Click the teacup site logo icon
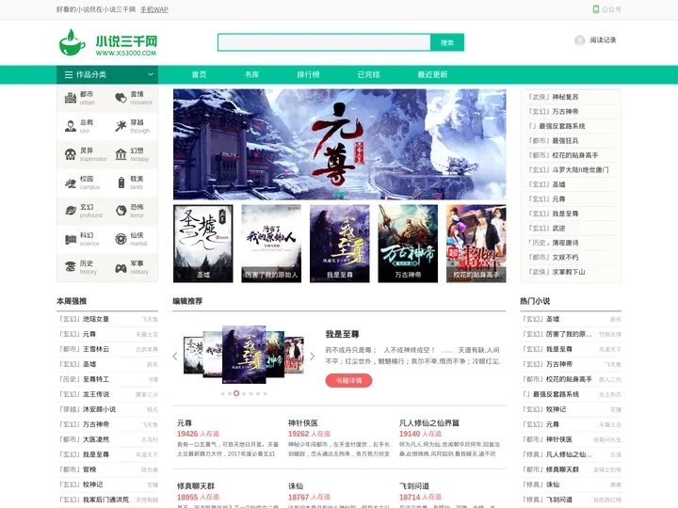This screenshot has width=678, height=508. coord(73,42)
